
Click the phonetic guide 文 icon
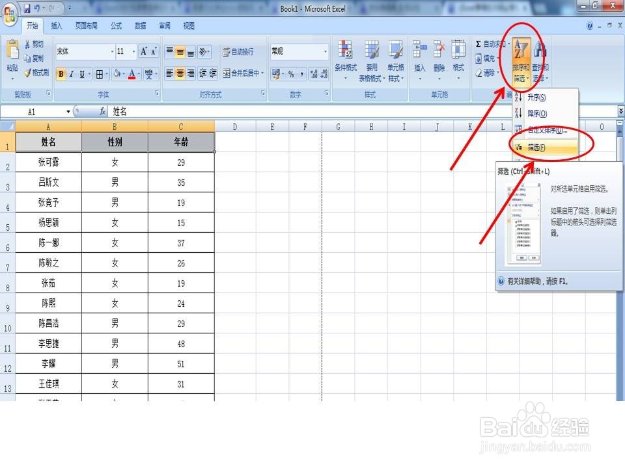pos(148,73)
